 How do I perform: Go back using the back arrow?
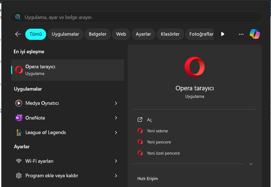click(x=18, y=34)
